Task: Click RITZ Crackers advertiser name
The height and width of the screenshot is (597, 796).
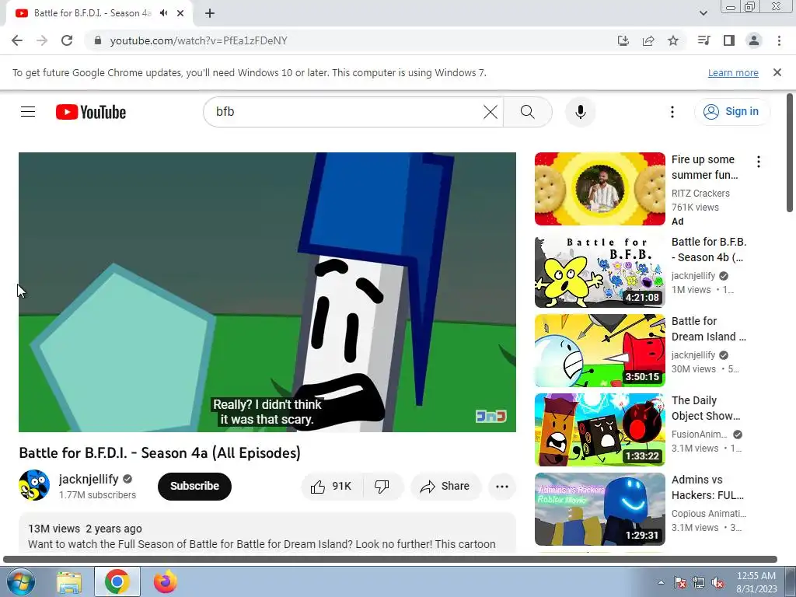Action: [x=700, y=194]
